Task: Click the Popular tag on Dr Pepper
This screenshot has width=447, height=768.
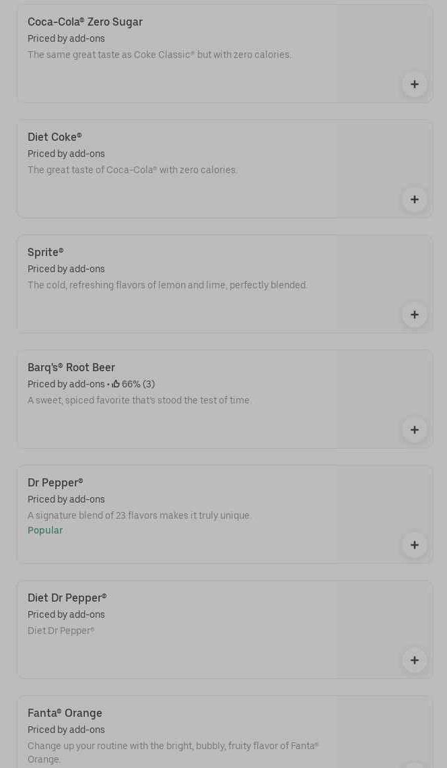Action: click(x=45, y=531)
